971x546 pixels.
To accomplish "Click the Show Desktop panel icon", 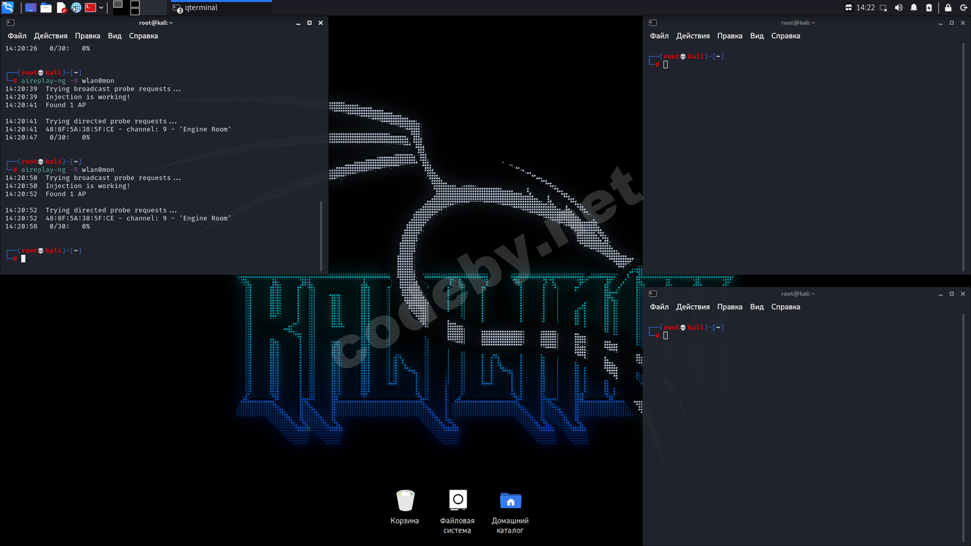I will point(30,8).
